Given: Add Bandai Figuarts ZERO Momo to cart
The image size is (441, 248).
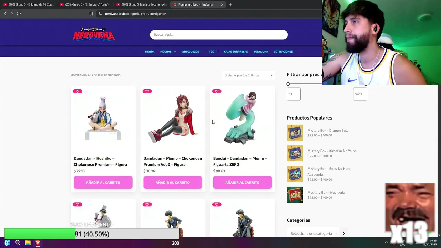Looking at the screenshot, I should [x=242, y=183].
